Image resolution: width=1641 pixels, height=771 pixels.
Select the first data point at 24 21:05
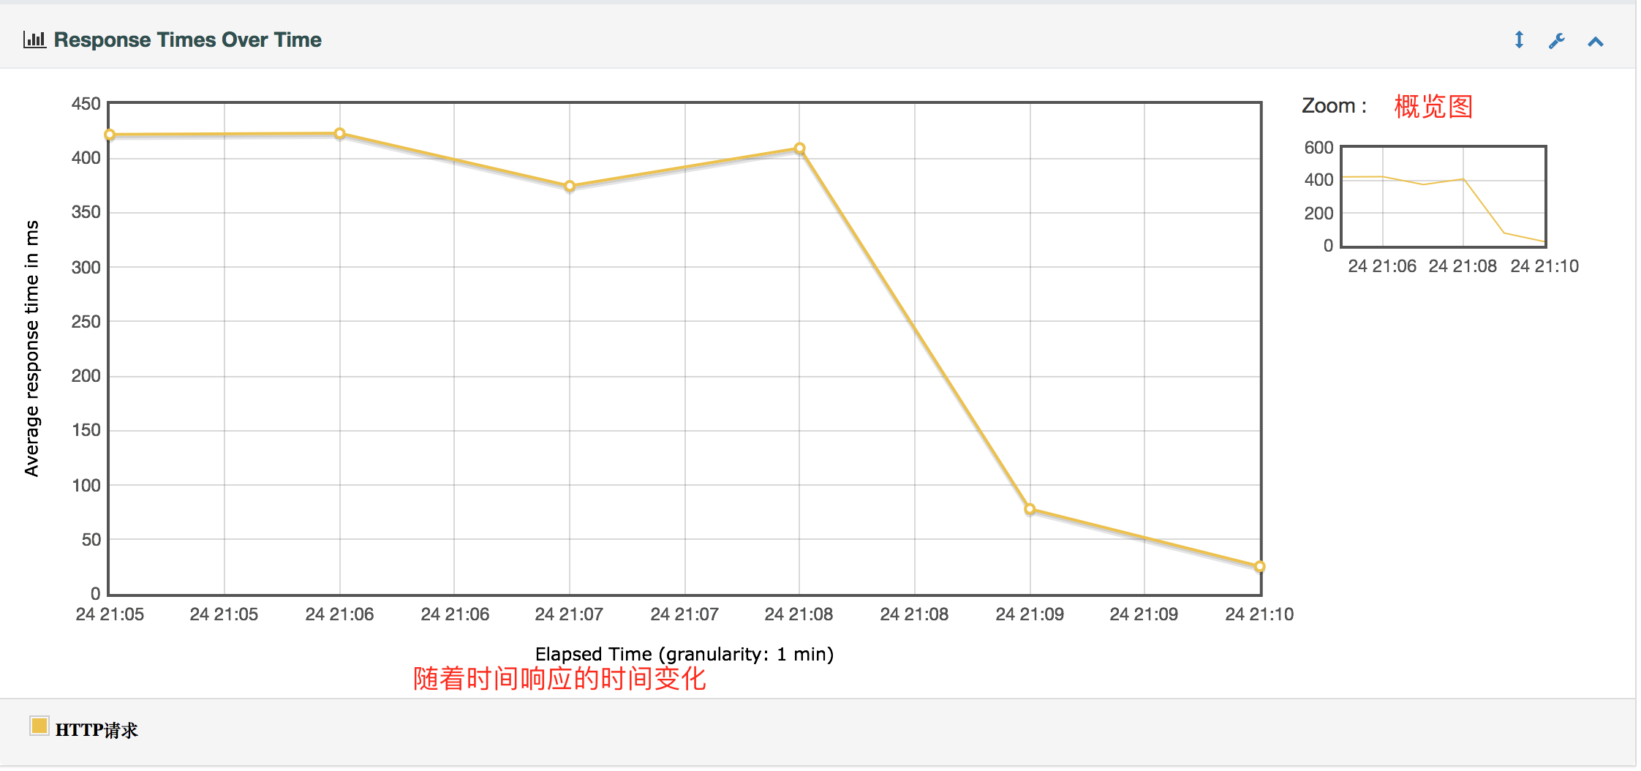[x=109, y=135]
